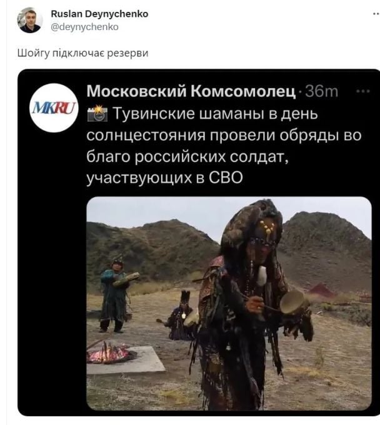This screenshot has width=380, height=425.
Task: Click "СВО" at end of quoted text
Action: point(226,178)
